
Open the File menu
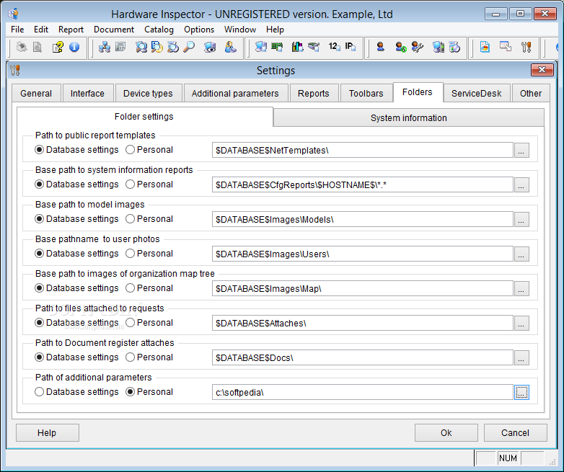tap(17, 29)
